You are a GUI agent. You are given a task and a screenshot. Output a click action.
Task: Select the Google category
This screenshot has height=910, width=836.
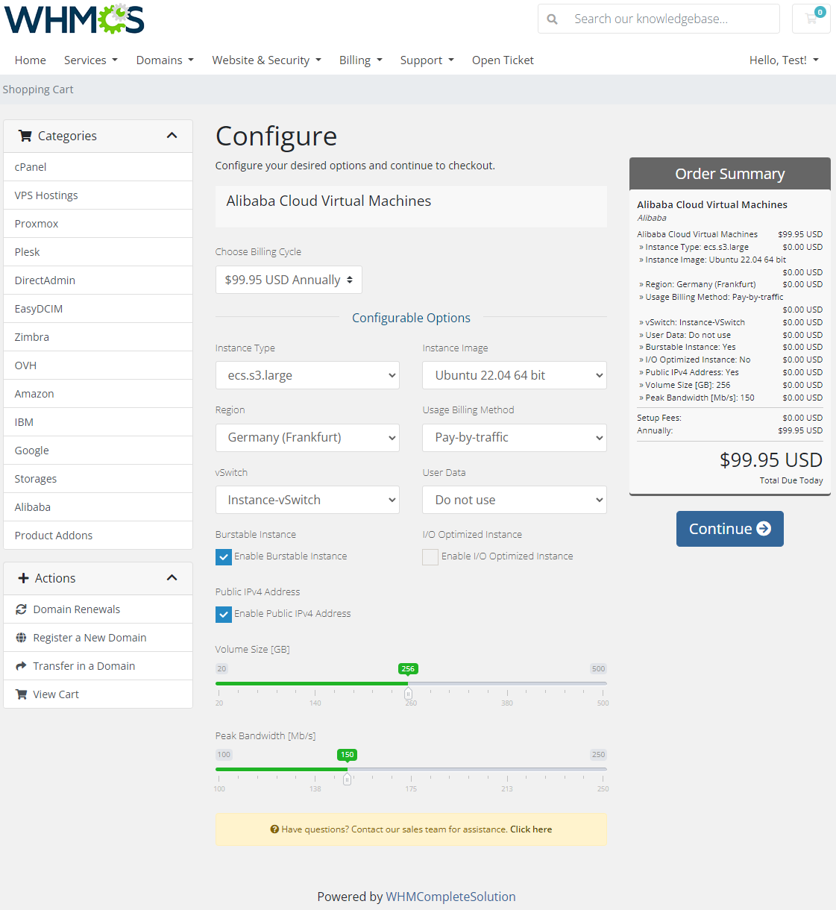(x=98, y=451)
